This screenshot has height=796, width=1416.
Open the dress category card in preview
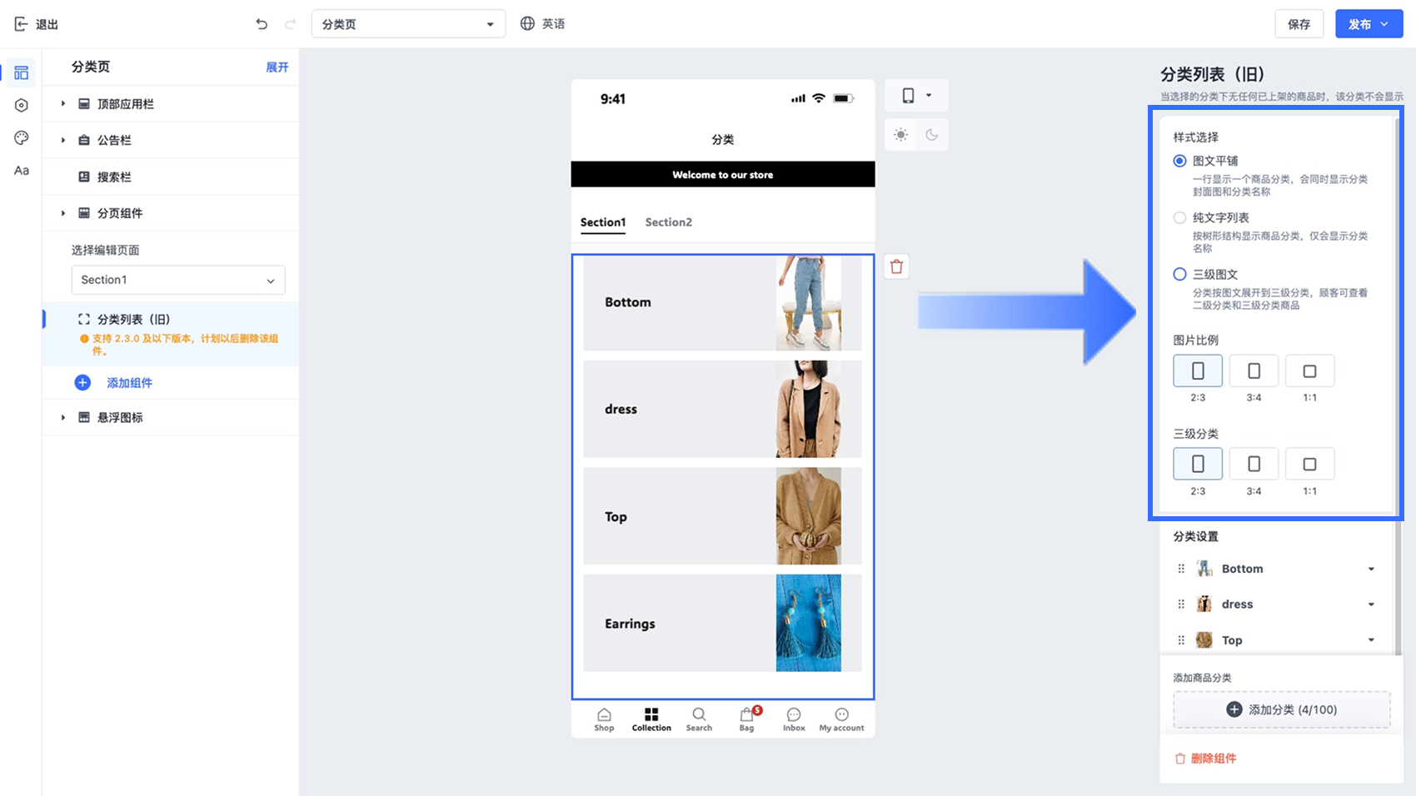[x=722, y=409]
